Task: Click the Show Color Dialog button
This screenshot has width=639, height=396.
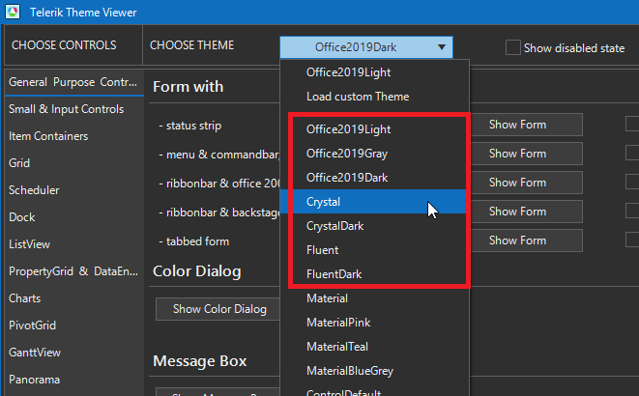Action: 219,309
